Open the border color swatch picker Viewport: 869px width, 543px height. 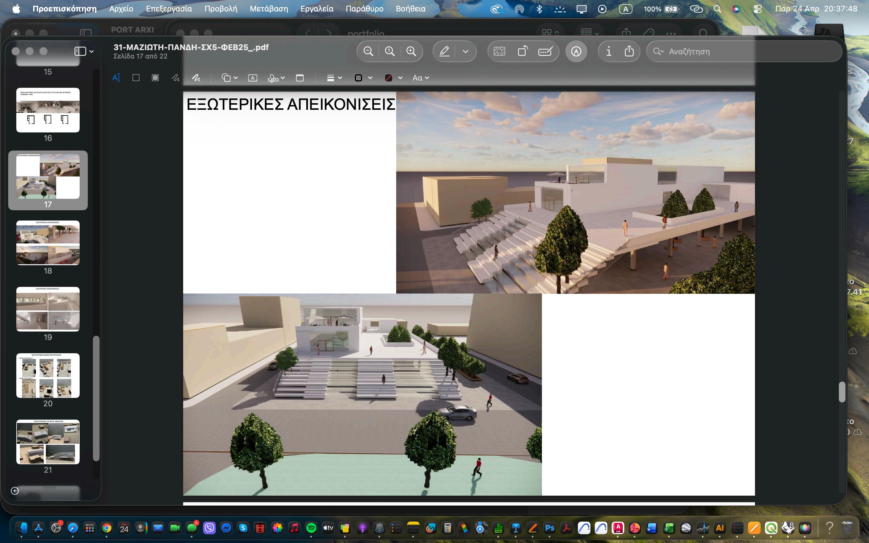363,78
